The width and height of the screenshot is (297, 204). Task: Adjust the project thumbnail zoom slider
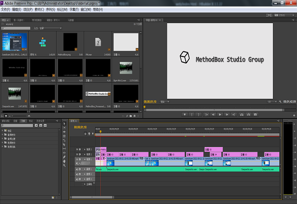[x=20, y=116]
